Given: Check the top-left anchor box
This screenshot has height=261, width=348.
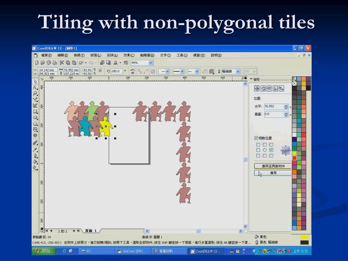Looking at the screenshot, I should point(258,144).
